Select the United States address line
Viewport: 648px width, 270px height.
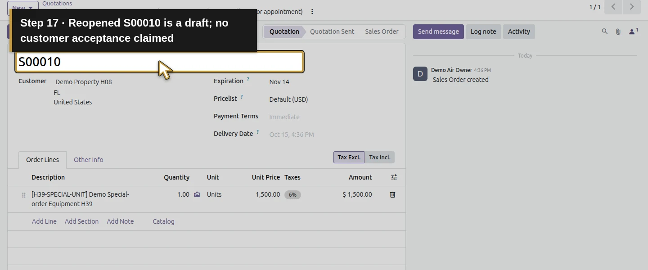coord(72,102)
